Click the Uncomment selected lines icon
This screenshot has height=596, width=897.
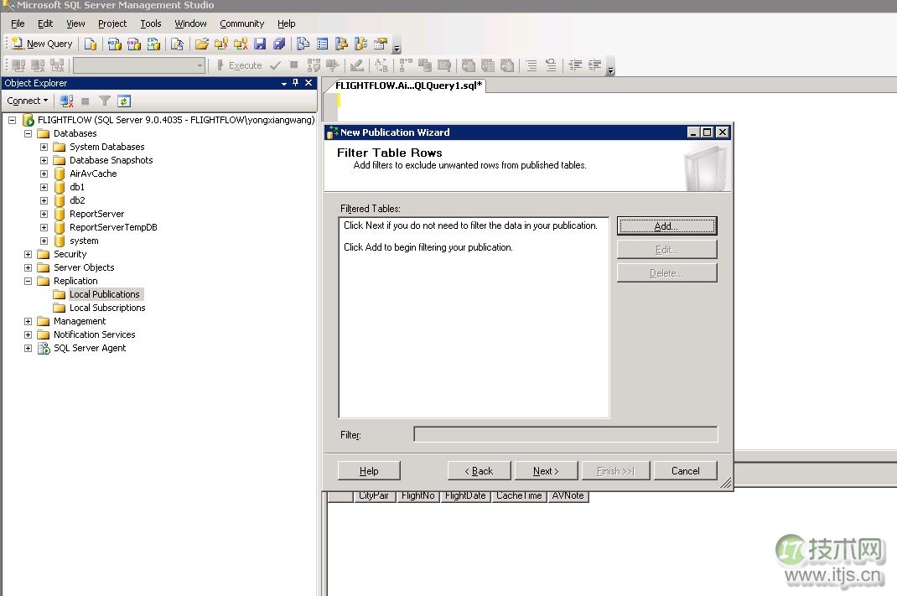pyautogui.click(x=551, y=65)
